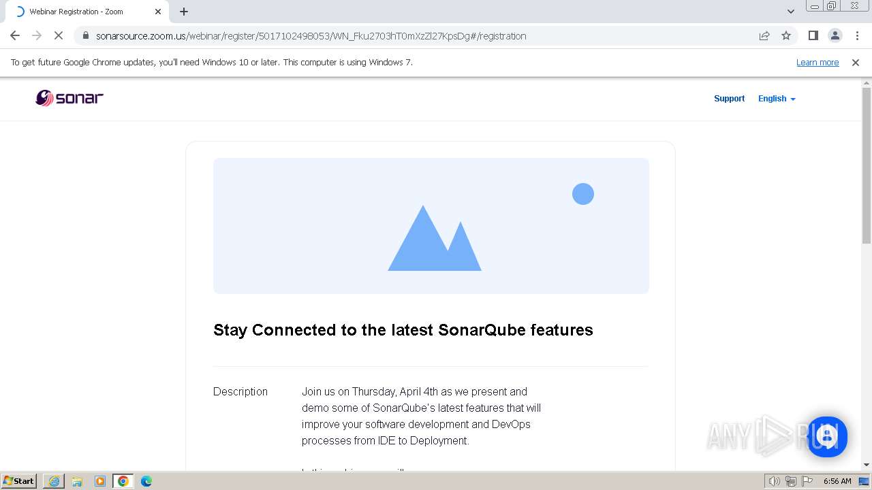The image size is (872, 490).
Task: Click the Action Center flag icon
Action: click(807, 481)
